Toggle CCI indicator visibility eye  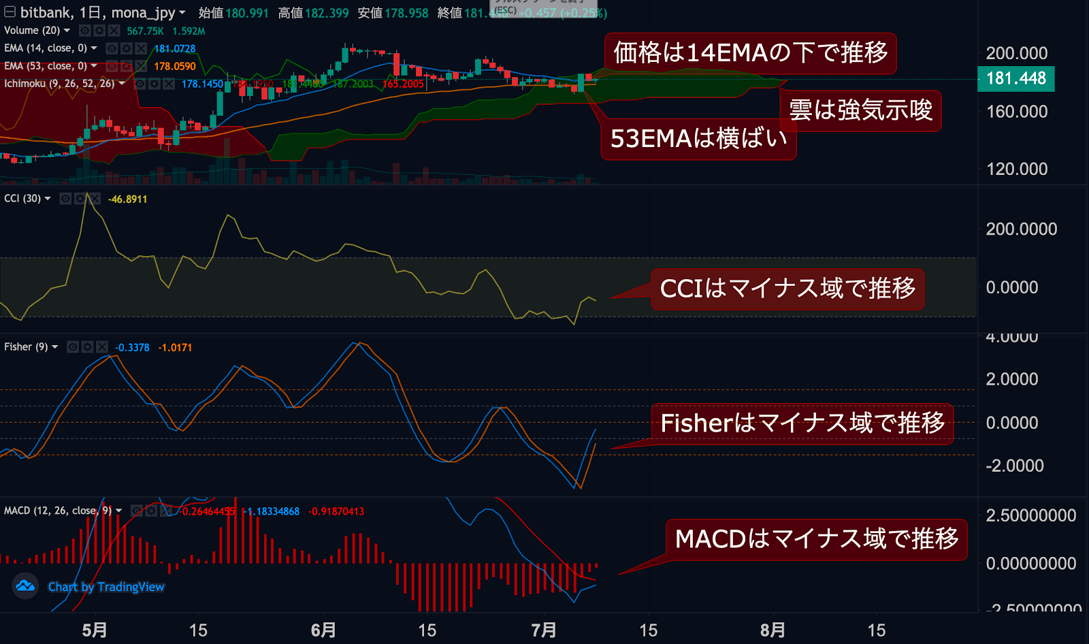(65, 199)
